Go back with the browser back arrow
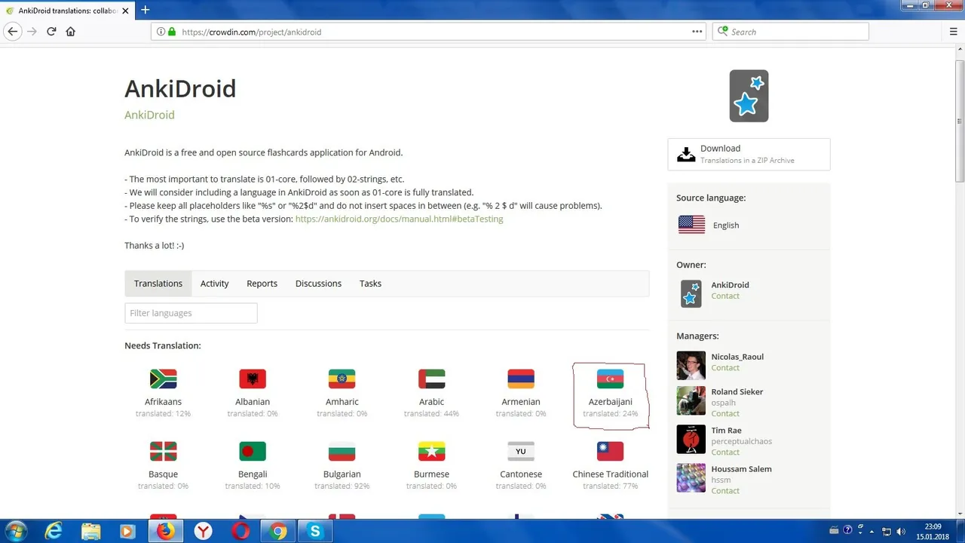 click(x=13, y=32)
